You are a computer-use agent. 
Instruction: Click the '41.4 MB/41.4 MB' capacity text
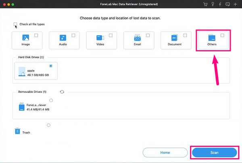pyautogui.click(x=38, y=109)
